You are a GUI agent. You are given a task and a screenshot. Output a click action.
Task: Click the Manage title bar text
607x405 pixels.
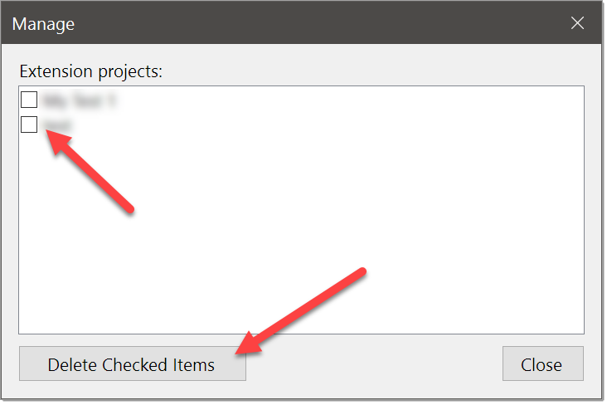pos(43,24)
